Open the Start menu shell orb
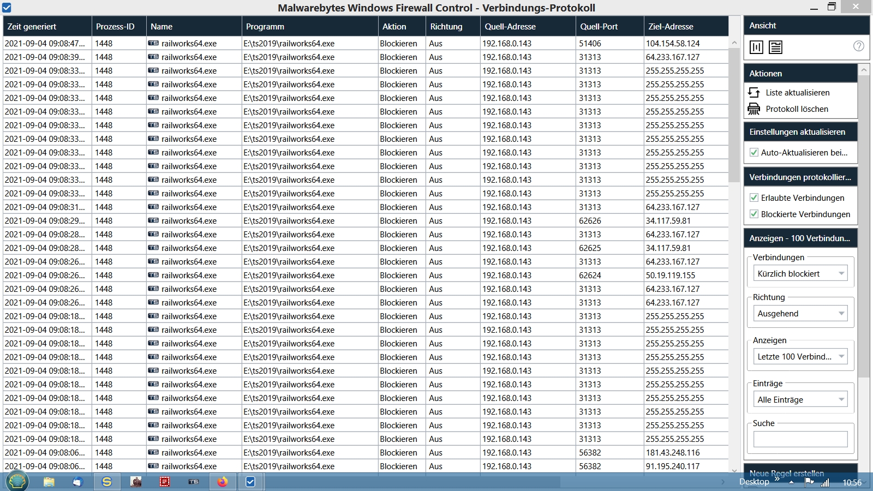The width and height of the screenshot is (873, 491). click(x=17, y=481)
